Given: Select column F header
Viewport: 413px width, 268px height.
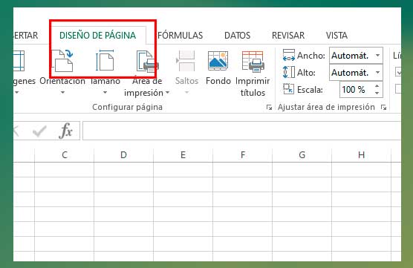Looking at the screenshot, I should 243,155.
